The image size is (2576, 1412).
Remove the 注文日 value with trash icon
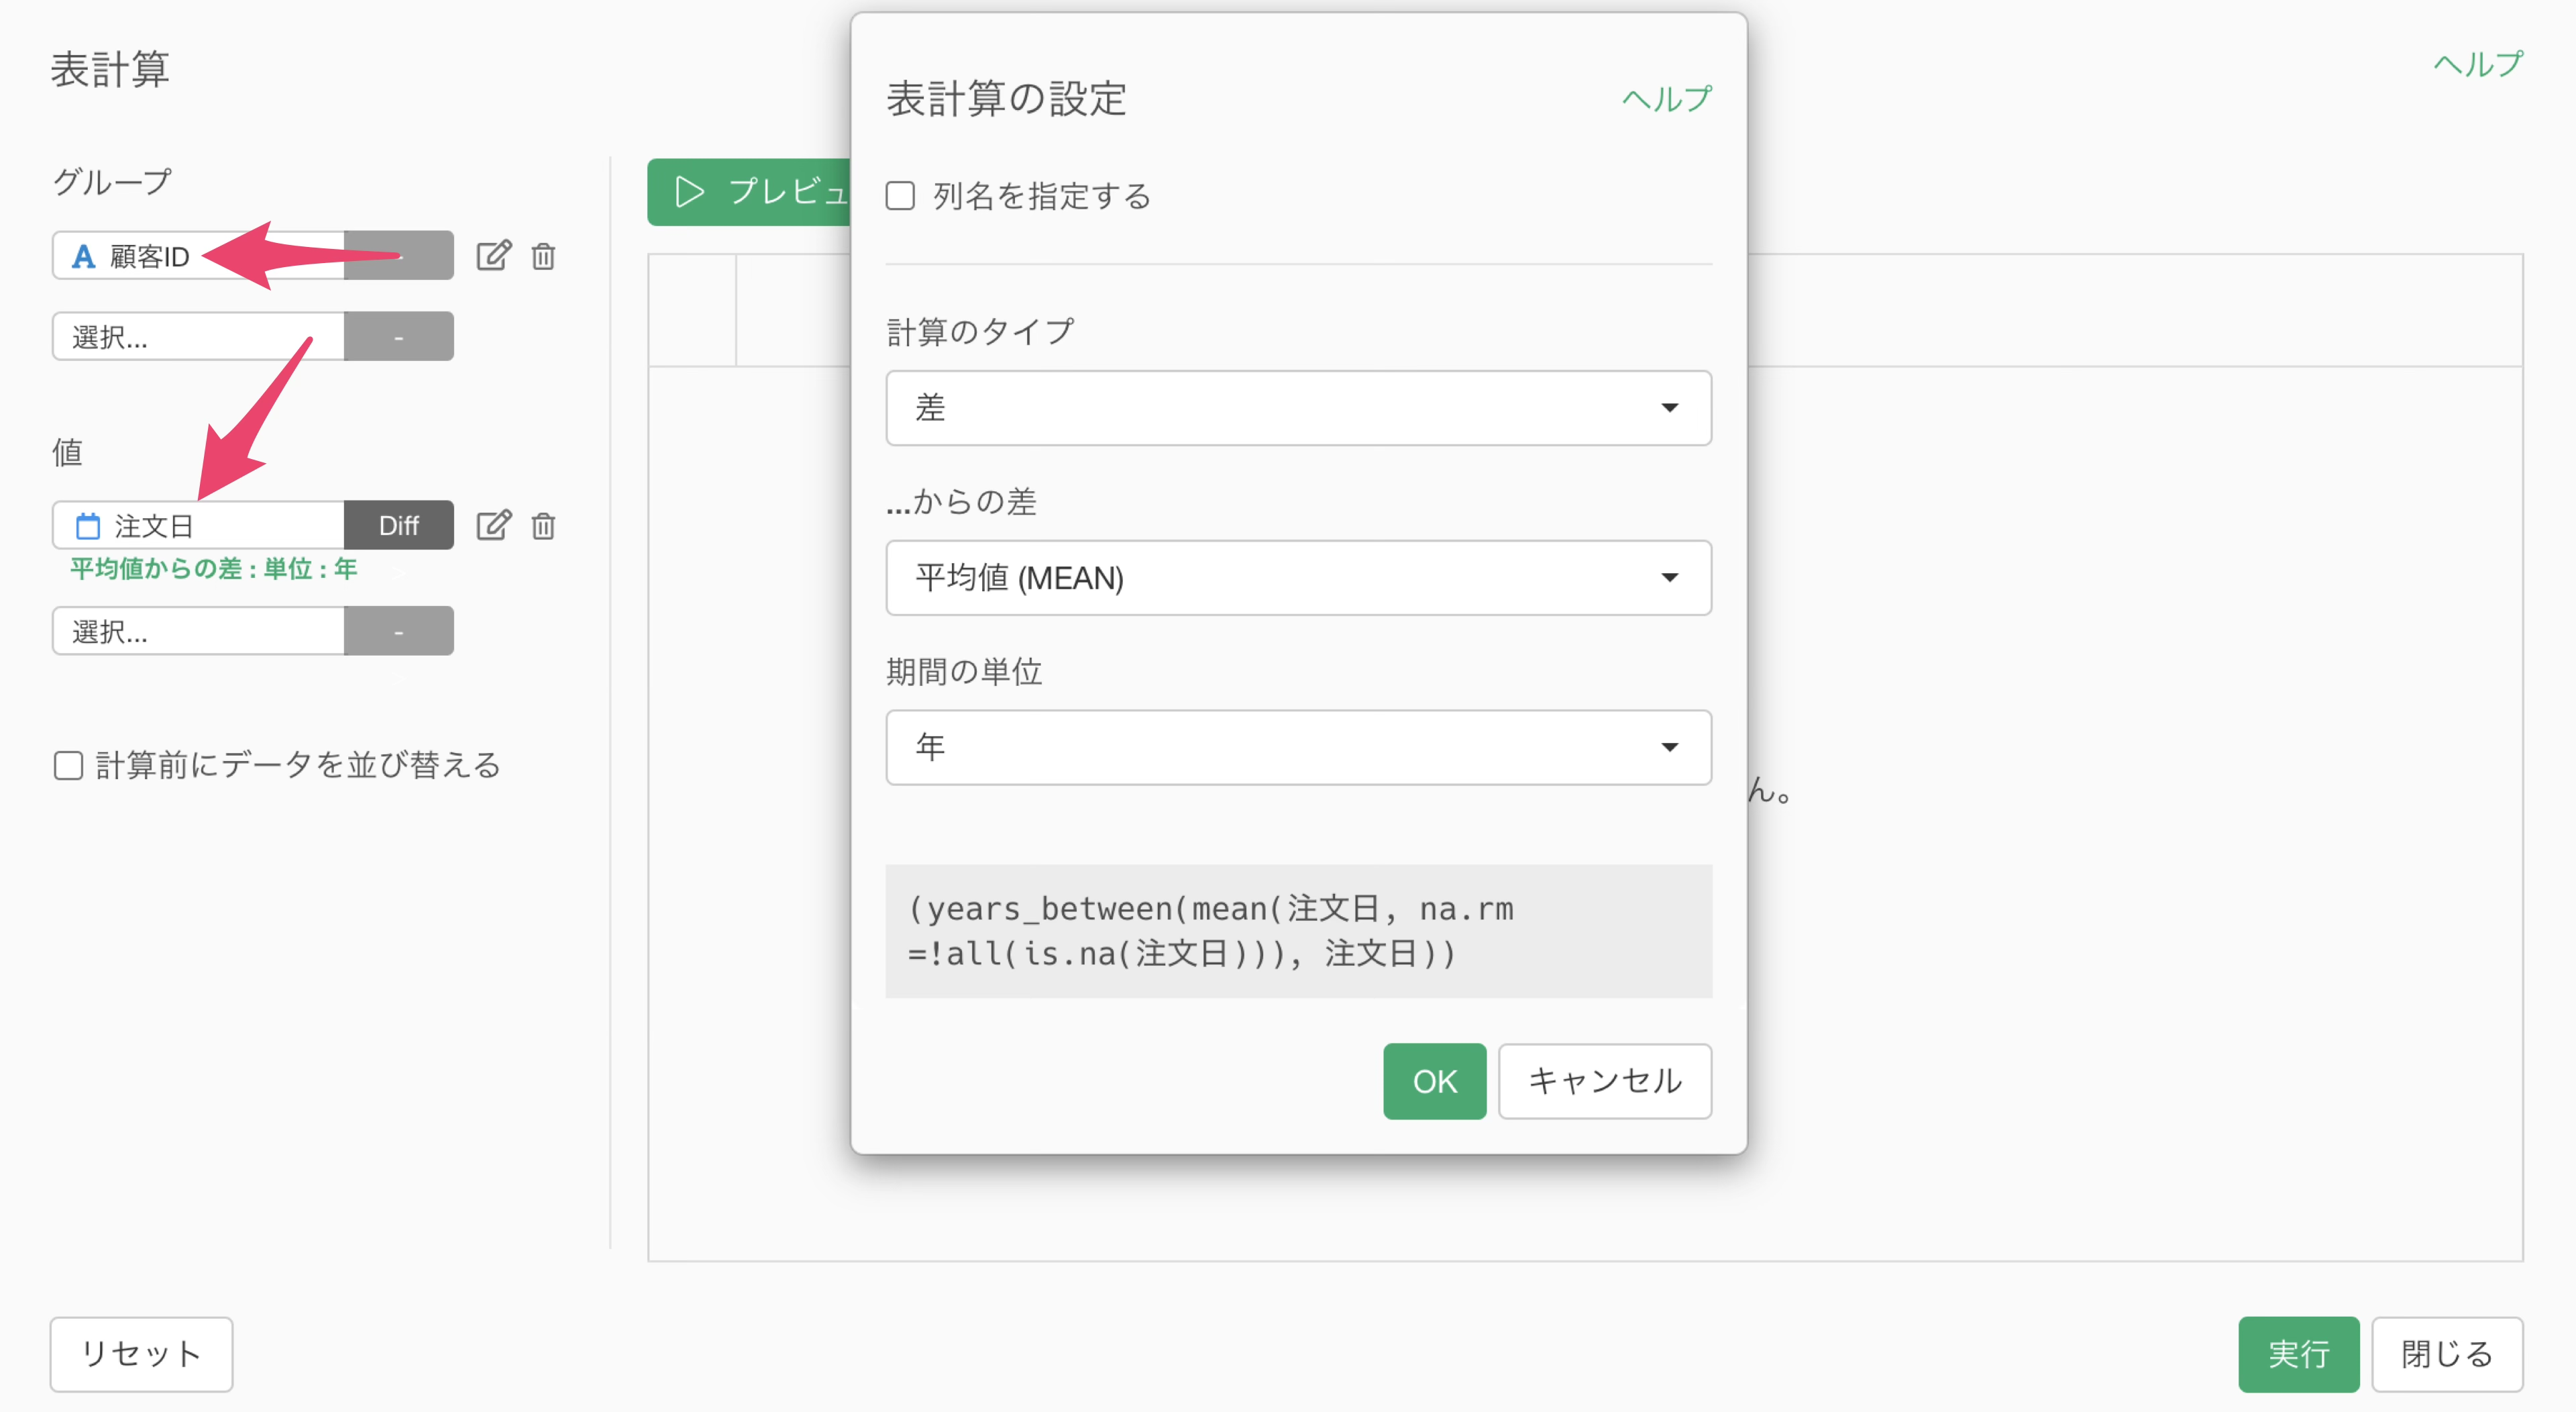click(x=543, y=525)
